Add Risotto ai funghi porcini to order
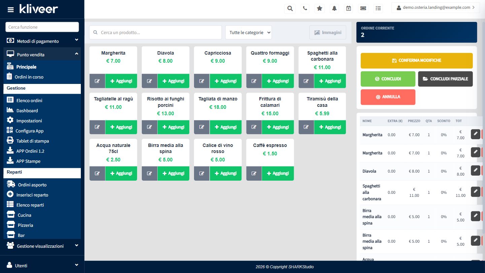Viewport: 485px width, 273px height. click(173, 127)
